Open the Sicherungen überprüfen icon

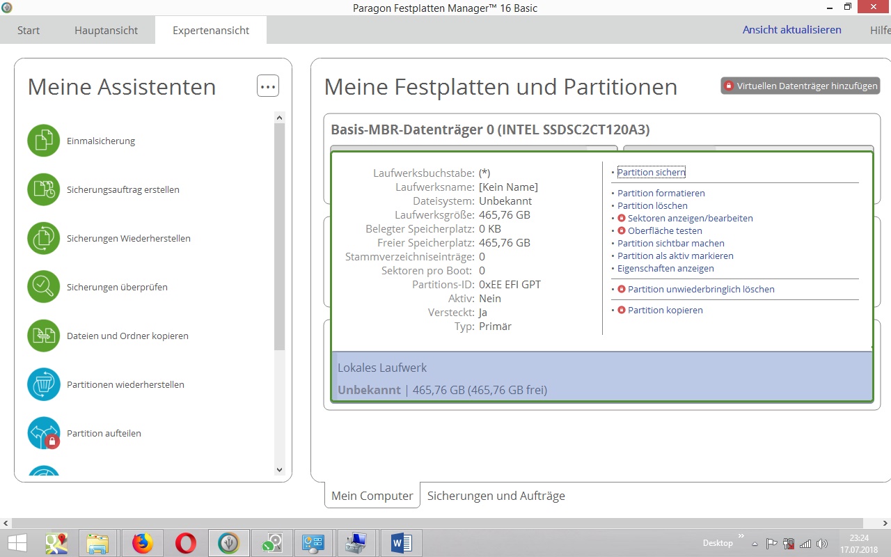pos(44,287)
